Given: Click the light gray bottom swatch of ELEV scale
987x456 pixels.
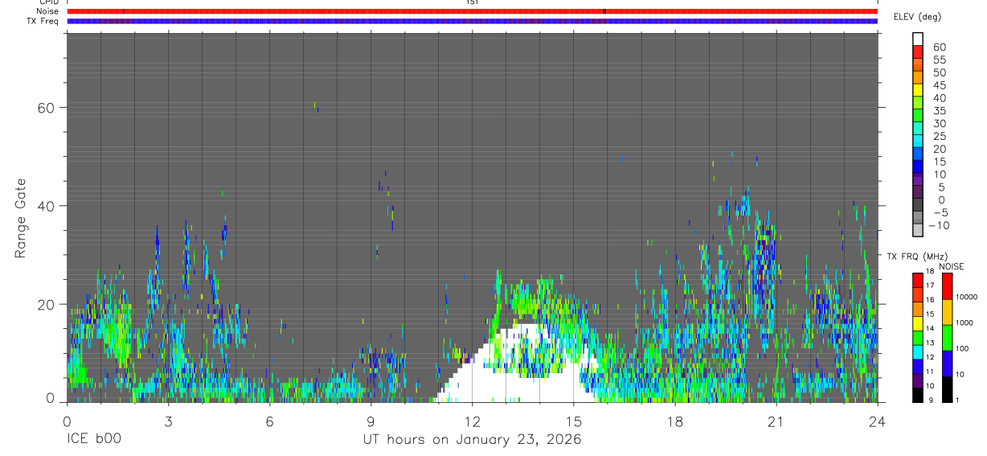Looking at the screenshot, I should coord(918,228).
